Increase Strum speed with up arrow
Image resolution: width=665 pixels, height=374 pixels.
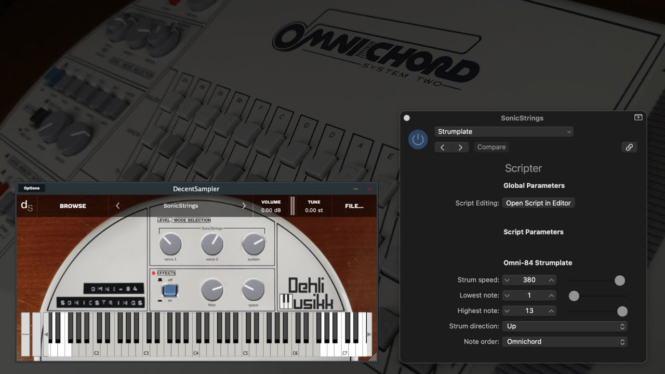tap(551, 280)
